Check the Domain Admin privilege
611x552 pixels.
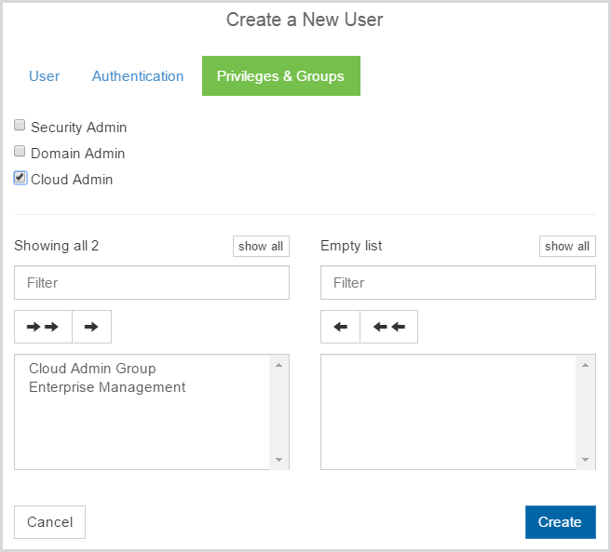pyautogui.click(x=20, y=151)
